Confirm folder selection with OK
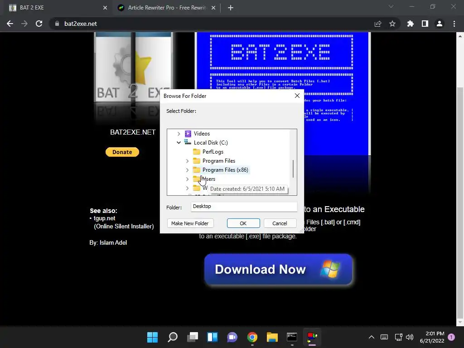The image size is (464, 348). click(x=243, y=223)
